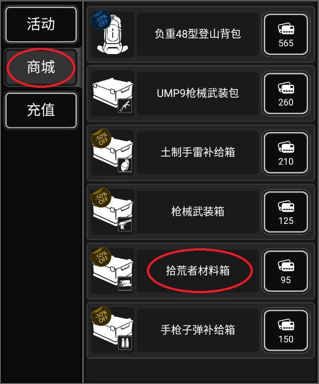Purchase 枪械武装箱 for 125
Screen dimensions: 319x384
pyautogui.click(x=286, y=212)
